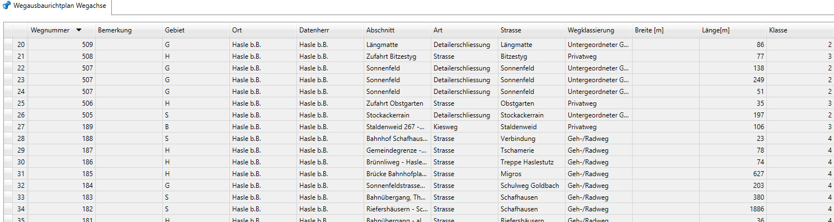Click the empty Breite cell in row 25
The width and height of the screenshot is (834, 222).
[665, 103]
